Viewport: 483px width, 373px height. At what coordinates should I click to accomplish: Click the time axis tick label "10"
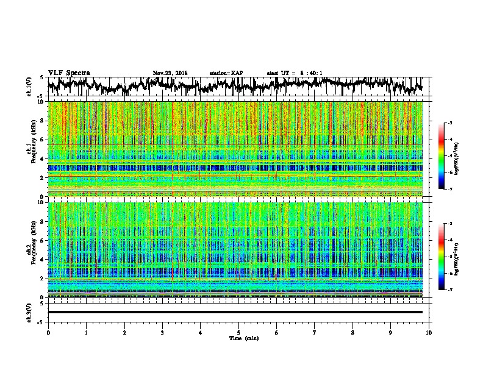pyautogui.click(x=429, y=332)
